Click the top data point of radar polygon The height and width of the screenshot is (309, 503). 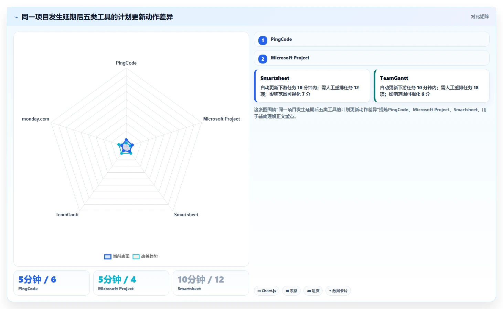[x=126, y=140]
